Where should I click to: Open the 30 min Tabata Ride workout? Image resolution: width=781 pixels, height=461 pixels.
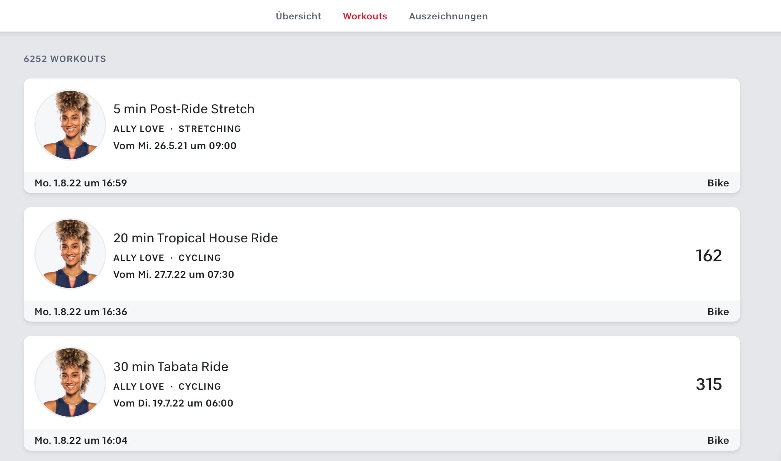pyautogui.click(x=171, y=367)
